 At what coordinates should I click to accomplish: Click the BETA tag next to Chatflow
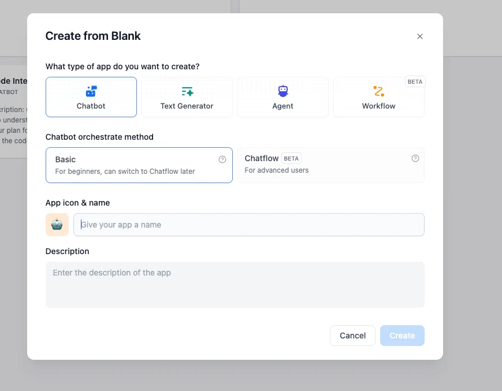291,158
